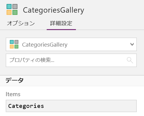This screenshot has width=144, height=116.
Task: Click the green square of the selector's gallery icon
Action: [x=17, y=47]
